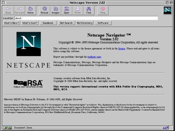
Task: Click the NETSCAPE wordmark below the logo
Action: (28, 65)
